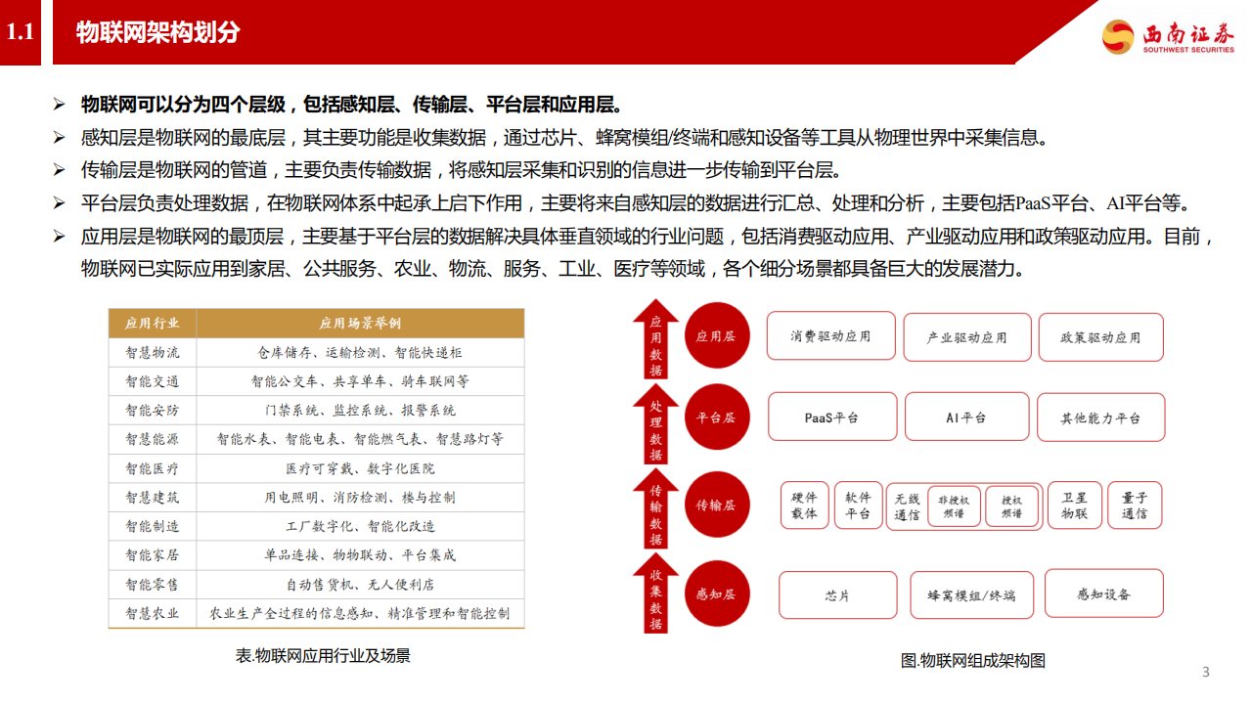Click the PaaS平台 button
Image resolution: width=1251 pixels, height=703 pixels.
click(832, 417)
